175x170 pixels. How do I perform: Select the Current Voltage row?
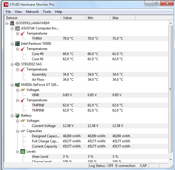point(100,126)
